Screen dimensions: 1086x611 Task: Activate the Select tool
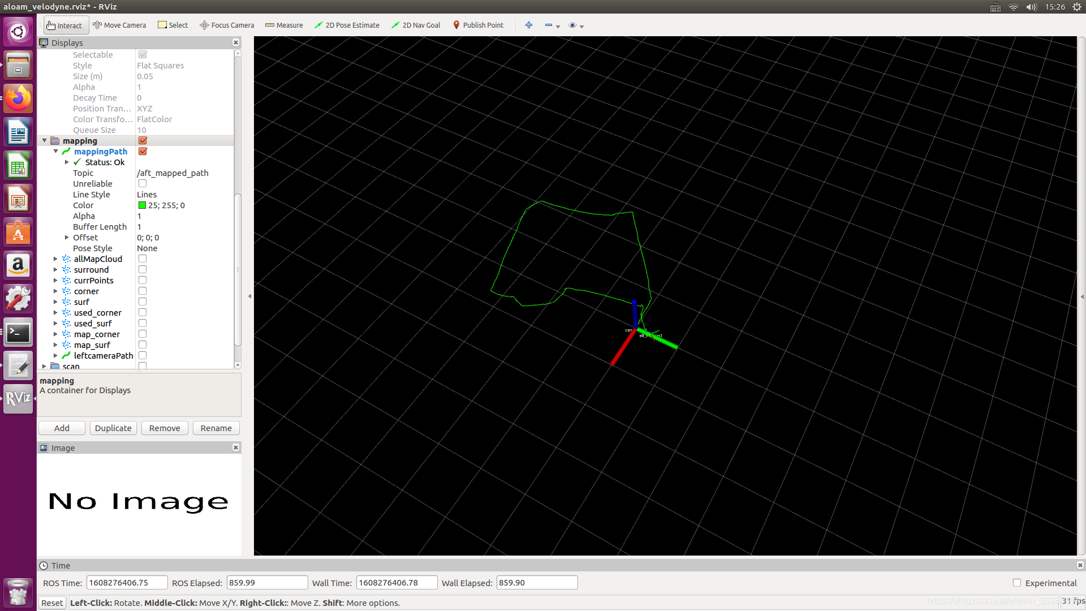173,25
